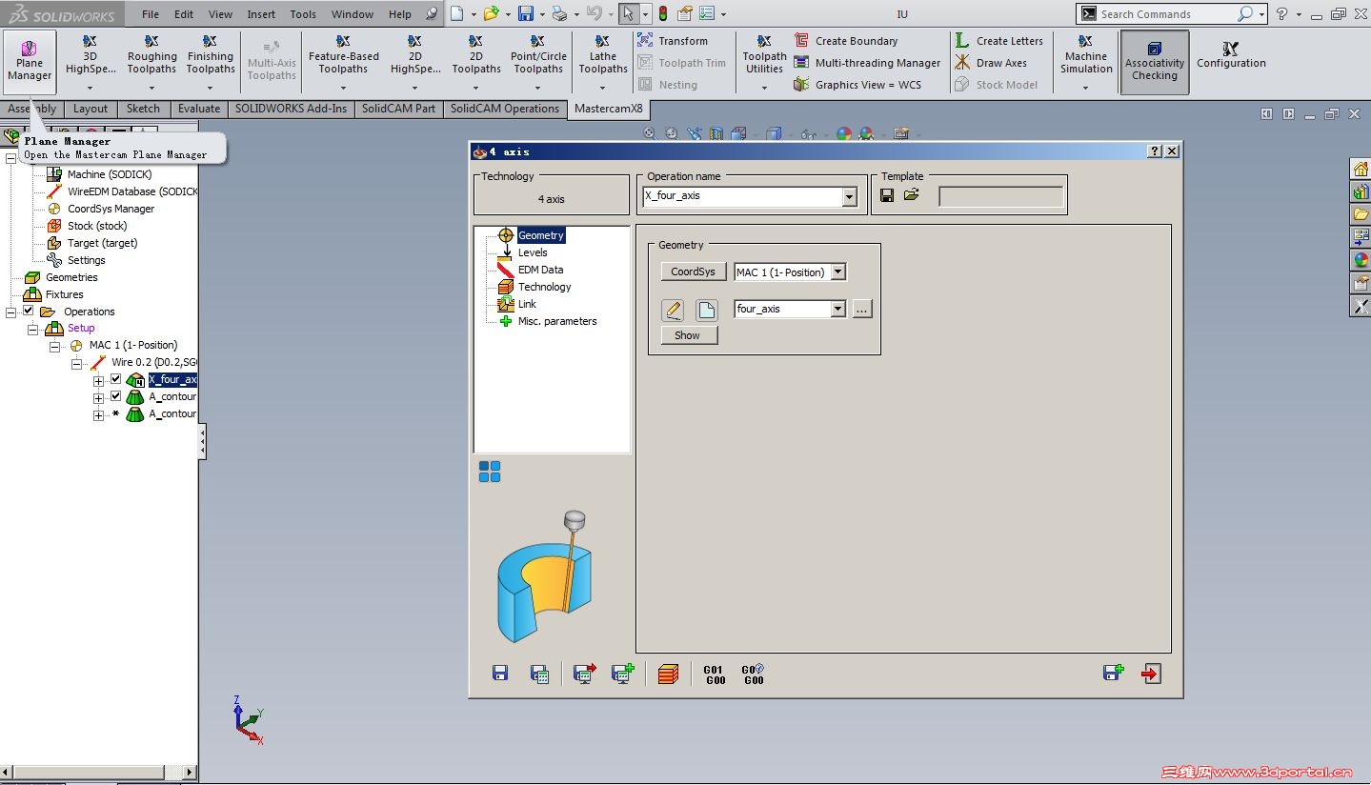Click the ellipsis browse button beside four_axis
This screenshot has width=1371, height=785.
click(862, 309)
